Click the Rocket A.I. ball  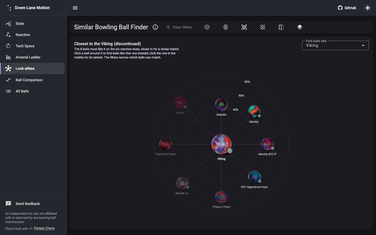click(182, 183)
